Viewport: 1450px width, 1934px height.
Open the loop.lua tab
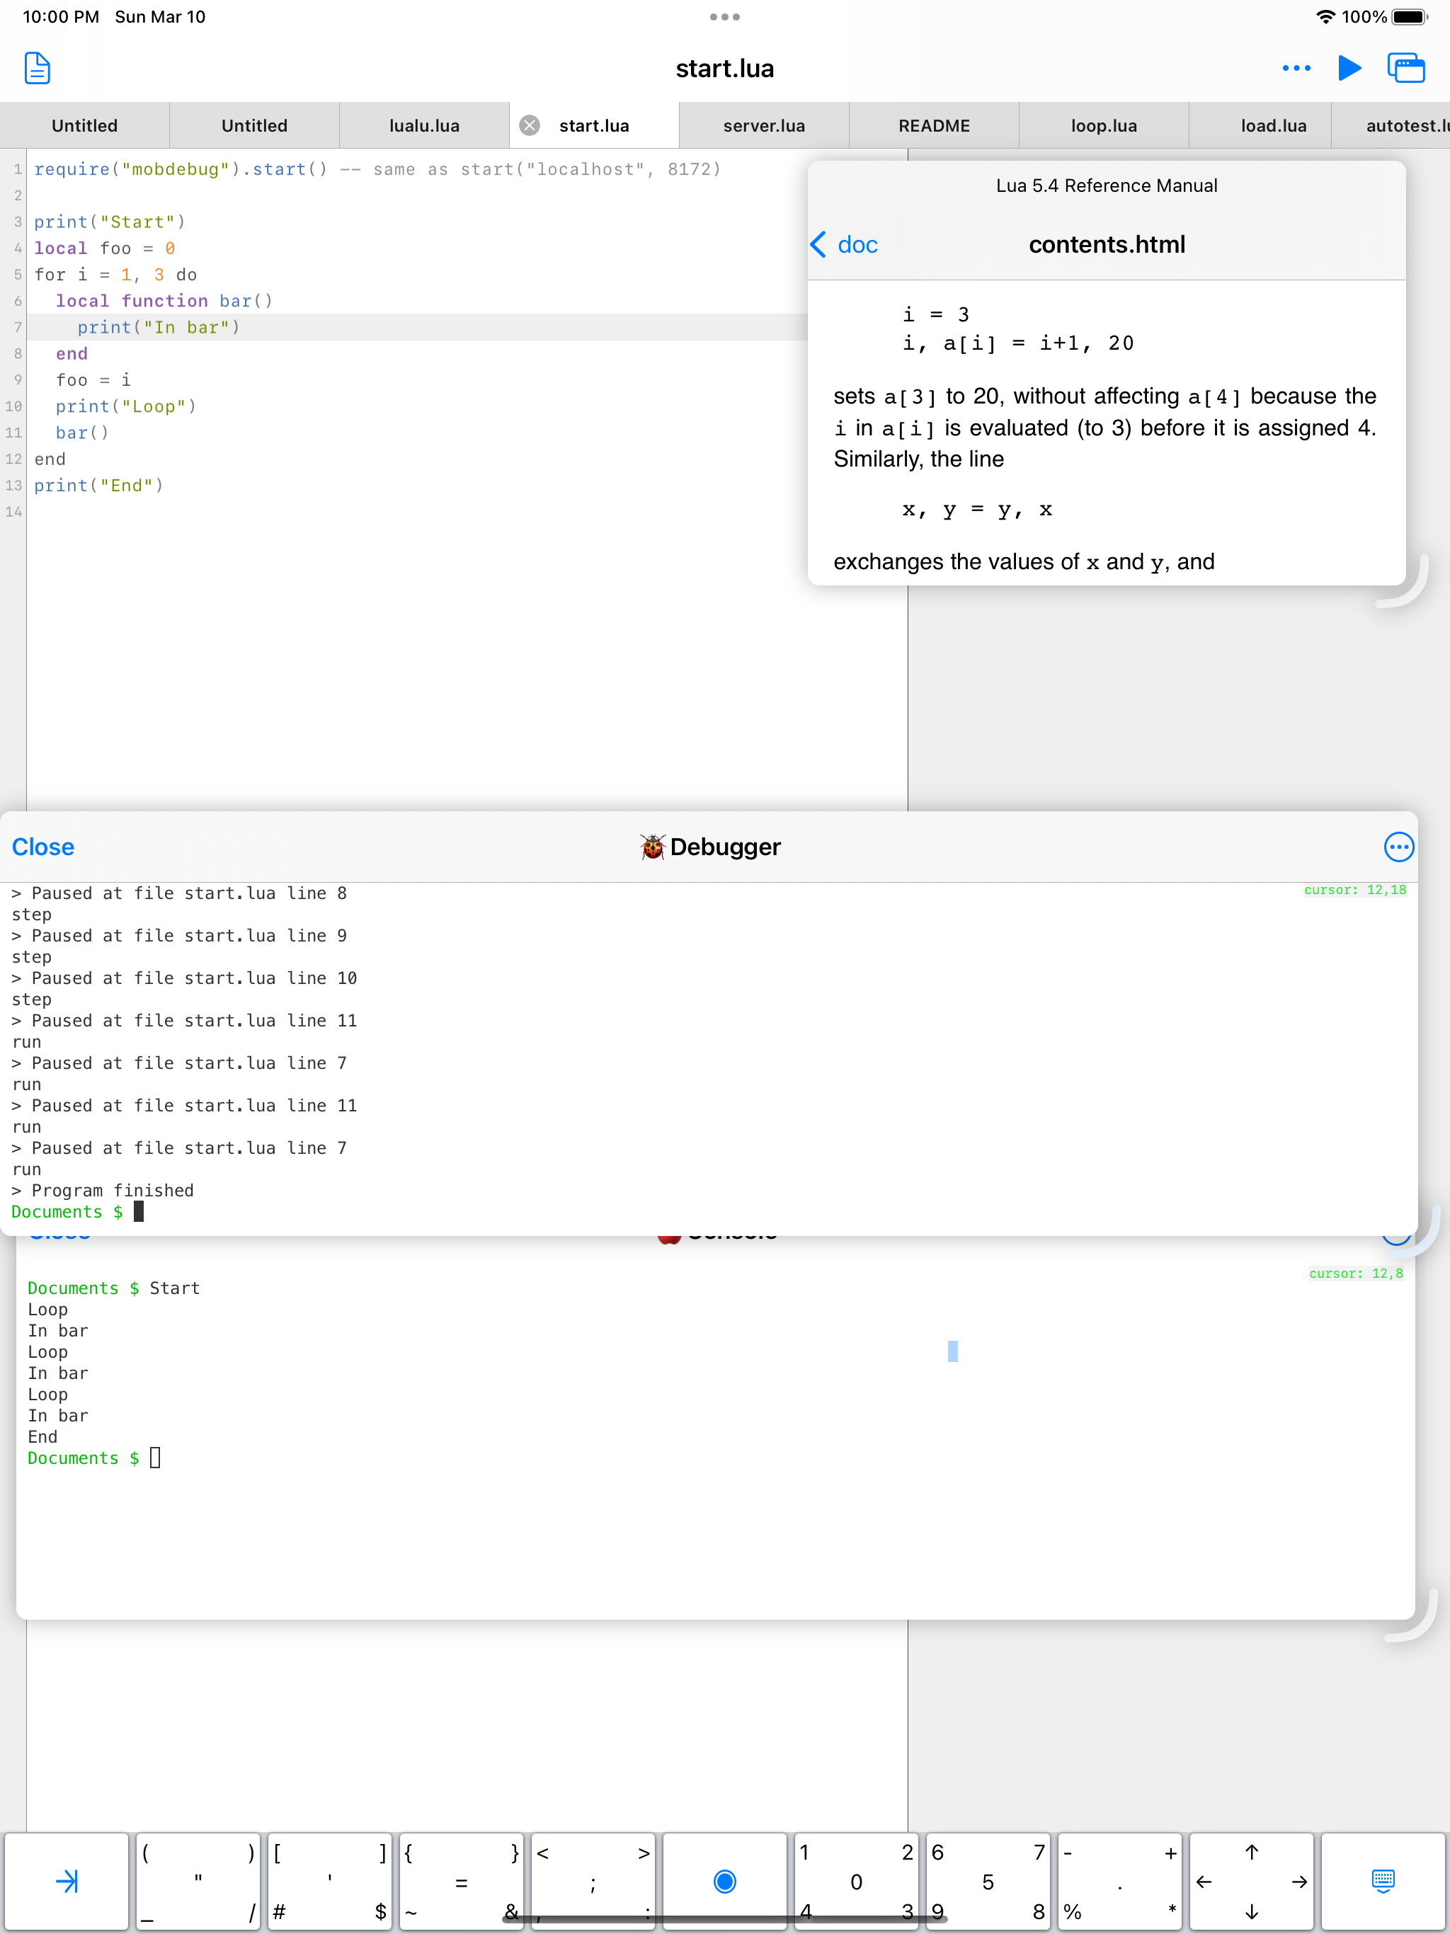1104,125
